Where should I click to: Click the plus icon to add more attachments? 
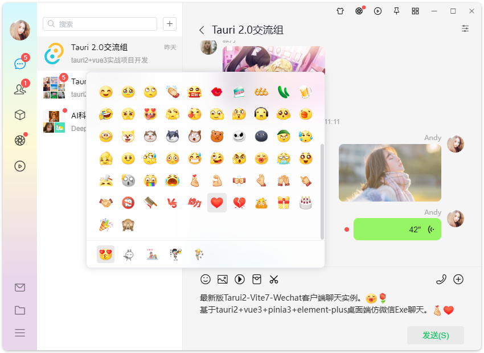459,280
